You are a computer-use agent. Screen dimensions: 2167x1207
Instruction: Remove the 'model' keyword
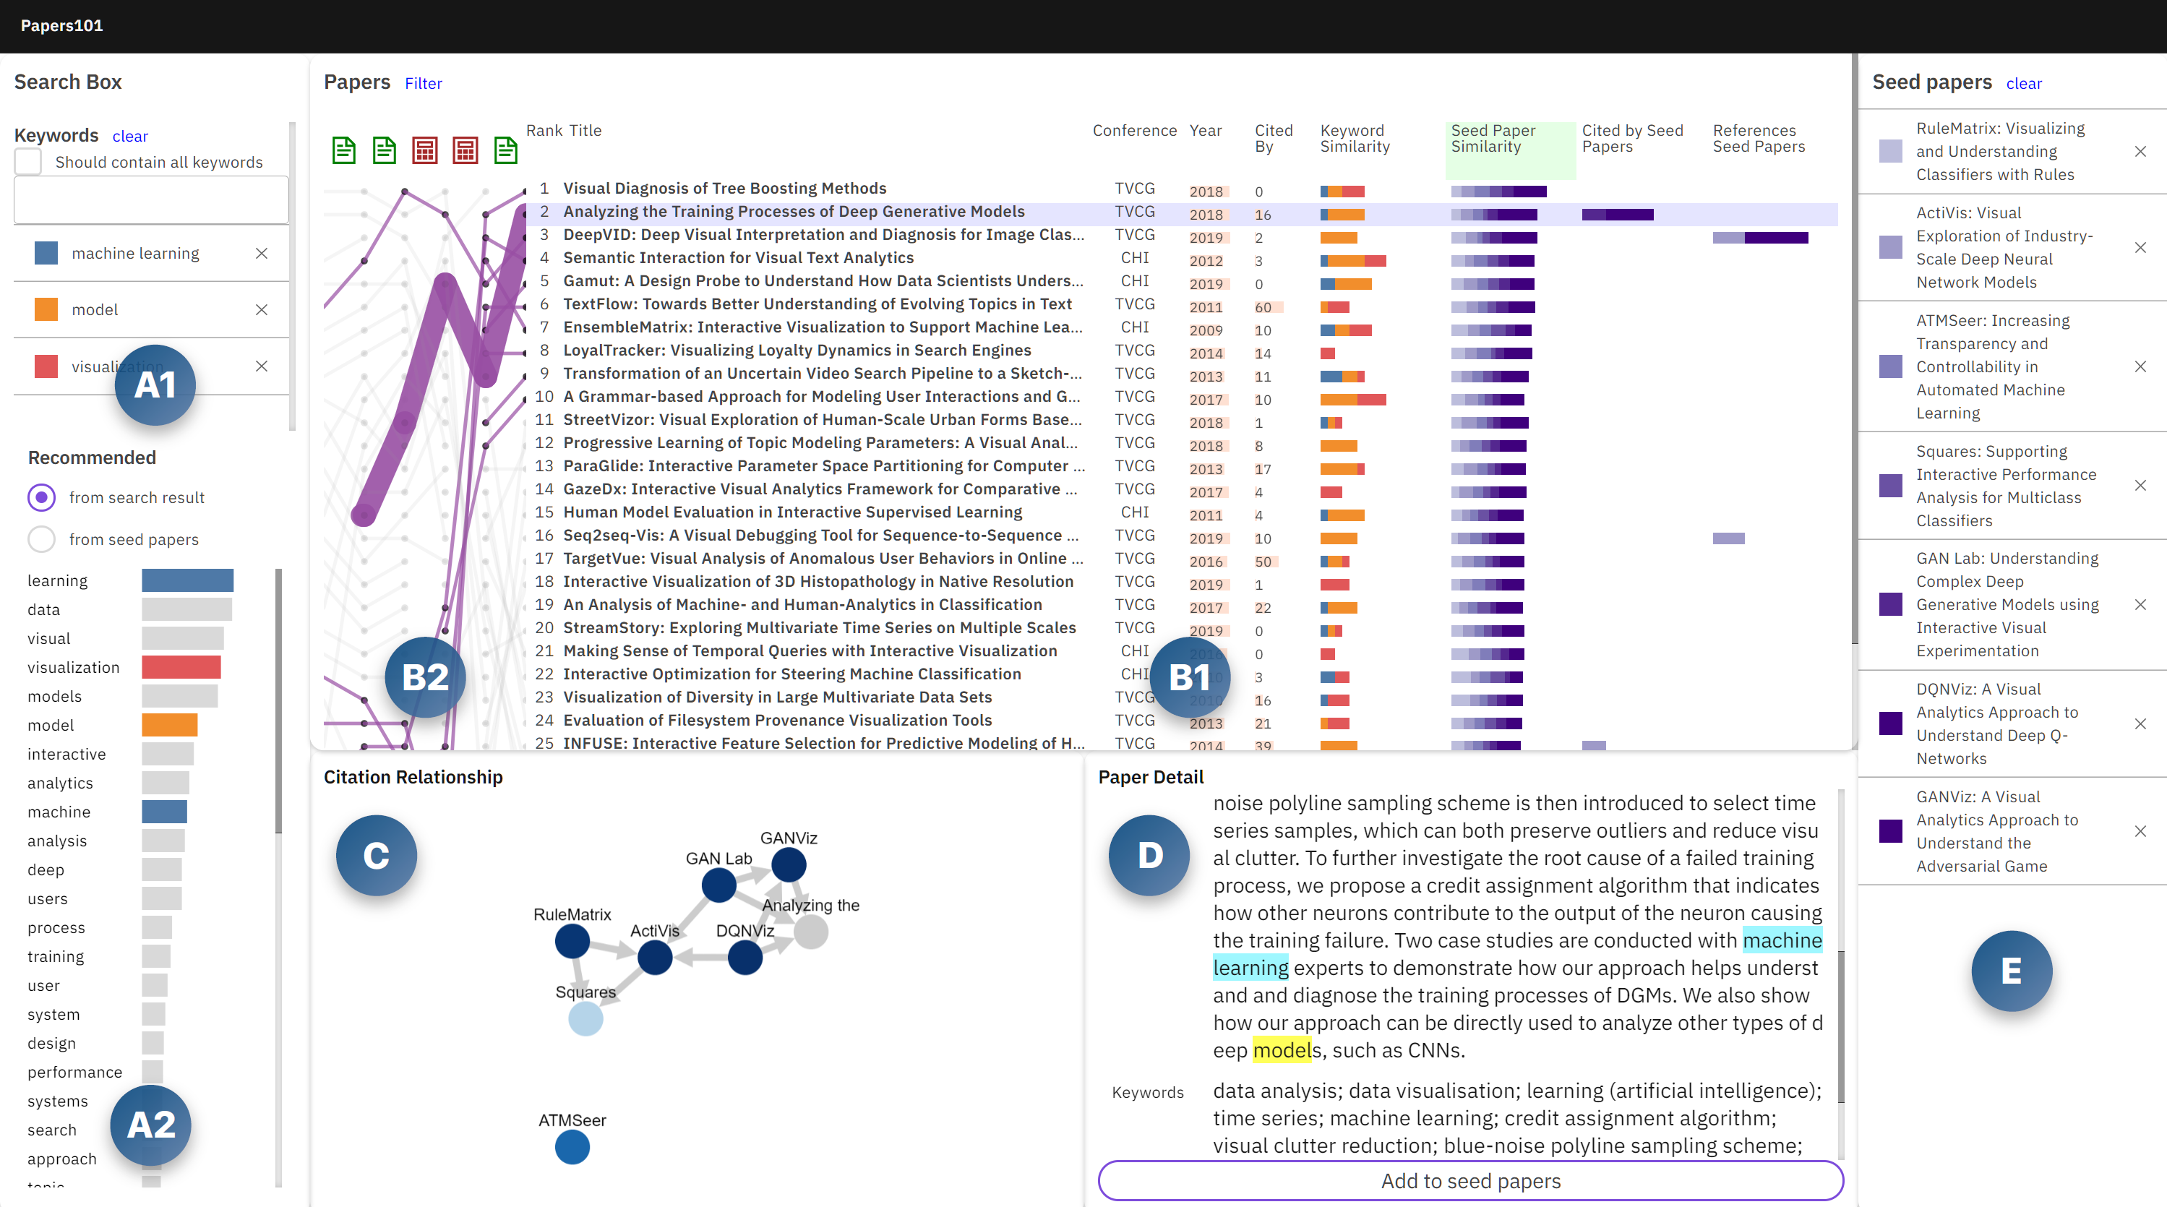click(x=262, y=309)
